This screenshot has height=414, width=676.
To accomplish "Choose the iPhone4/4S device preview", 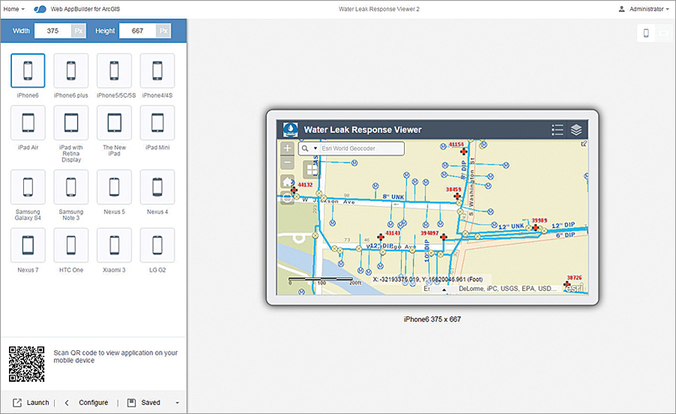I will point(158,71).
